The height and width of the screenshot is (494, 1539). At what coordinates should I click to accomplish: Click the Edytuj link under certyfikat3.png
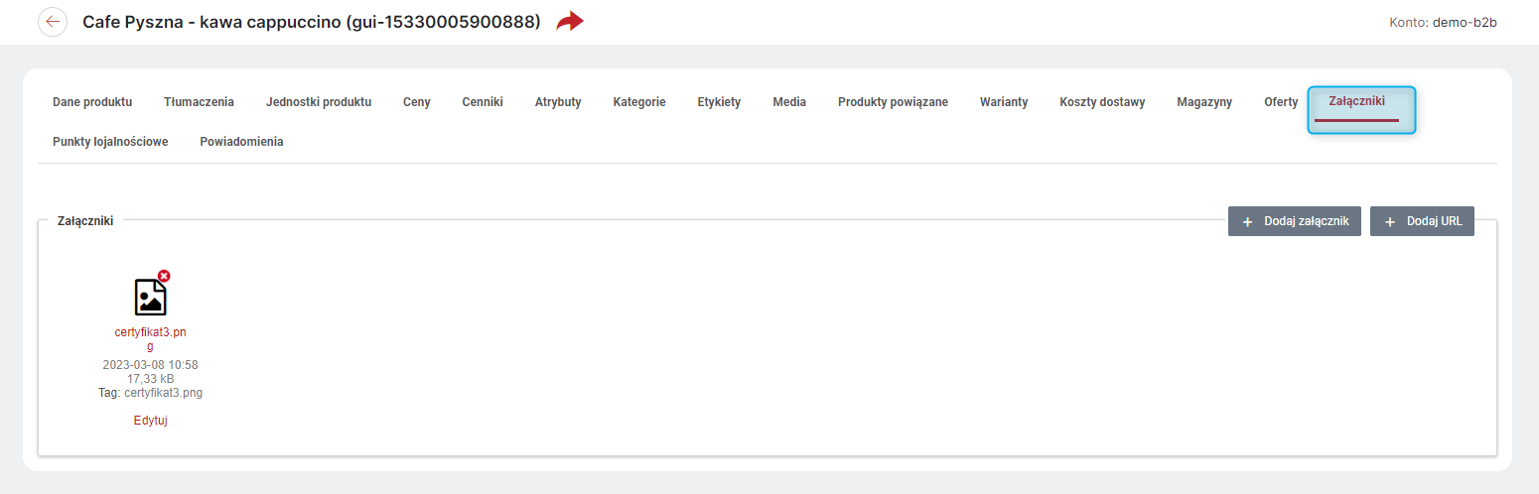[150, 421]
